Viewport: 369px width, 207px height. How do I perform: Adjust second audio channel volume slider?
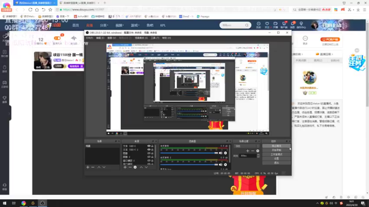coord(189,165)
